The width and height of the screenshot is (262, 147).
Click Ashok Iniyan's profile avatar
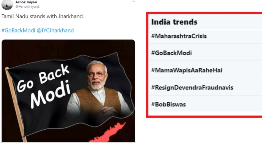pos(7,4)
